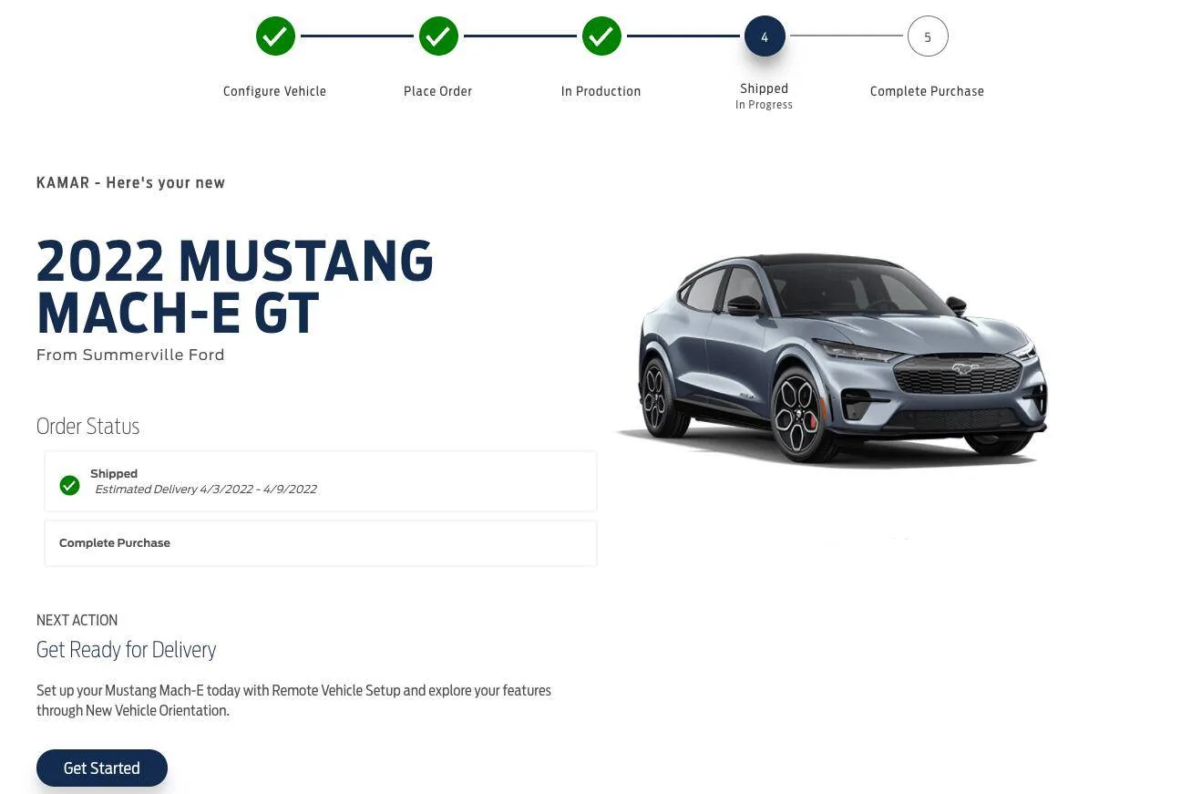
Task: Click the 'Order Status' heading
Action: pos(87,426)
